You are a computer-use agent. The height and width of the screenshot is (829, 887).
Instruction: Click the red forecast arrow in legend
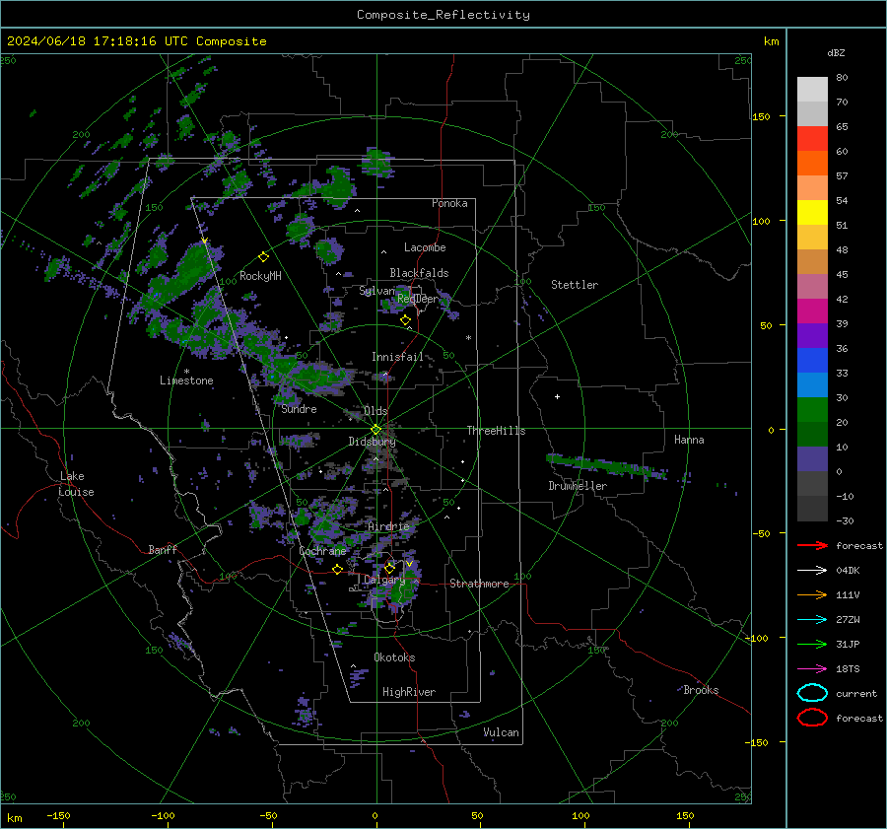pyautogui.click(x=812, y=545)
